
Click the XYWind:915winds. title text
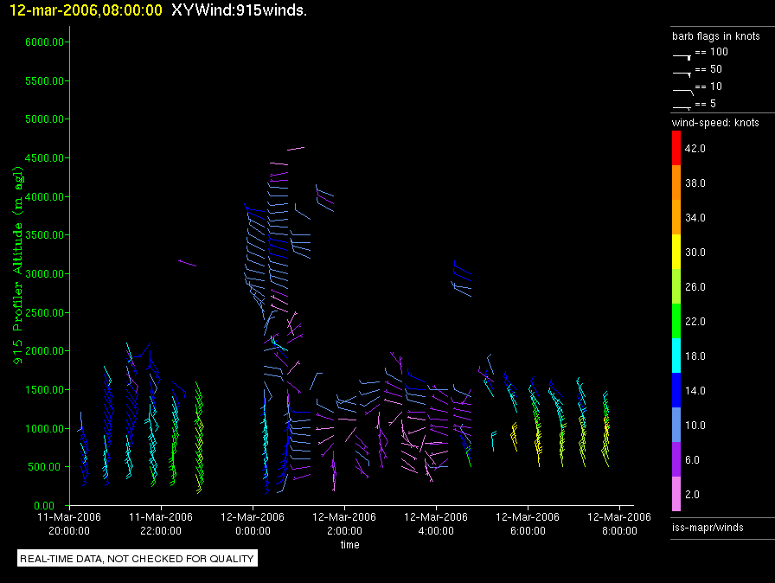[240, 10]
